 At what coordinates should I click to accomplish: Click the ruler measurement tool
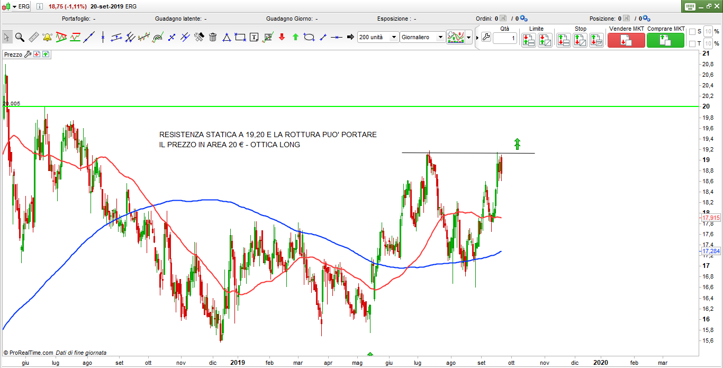pyautogui.click(x=33, y=37)
